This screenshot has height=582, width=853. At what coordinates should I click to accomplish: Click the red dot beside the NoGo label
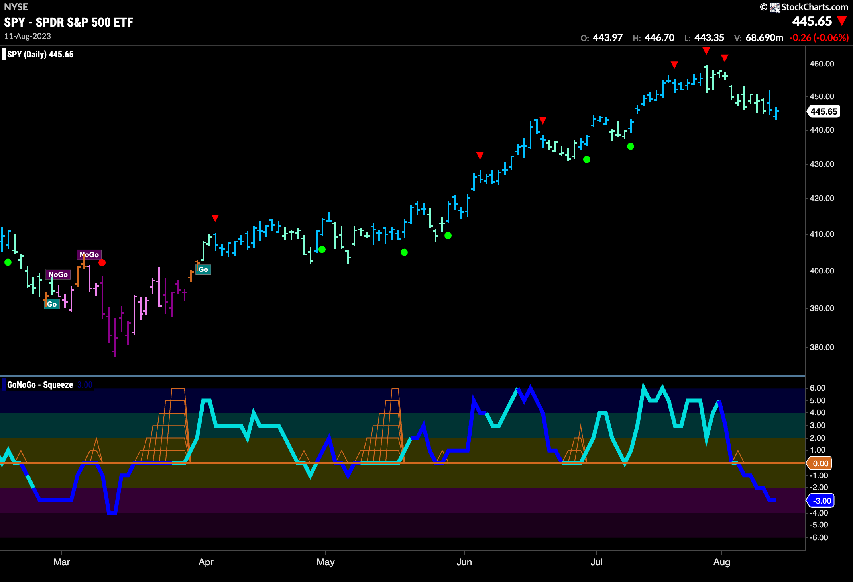[102, 262]
